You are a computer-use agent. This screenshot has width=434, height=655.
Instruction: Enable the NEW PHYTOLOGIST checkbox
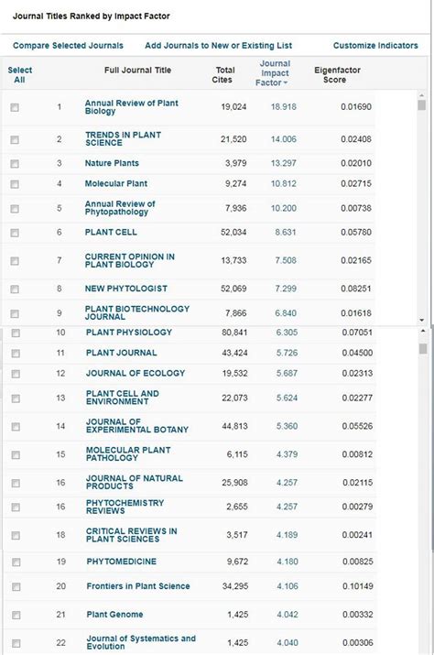pyautogui.click(x=15, y=289)
